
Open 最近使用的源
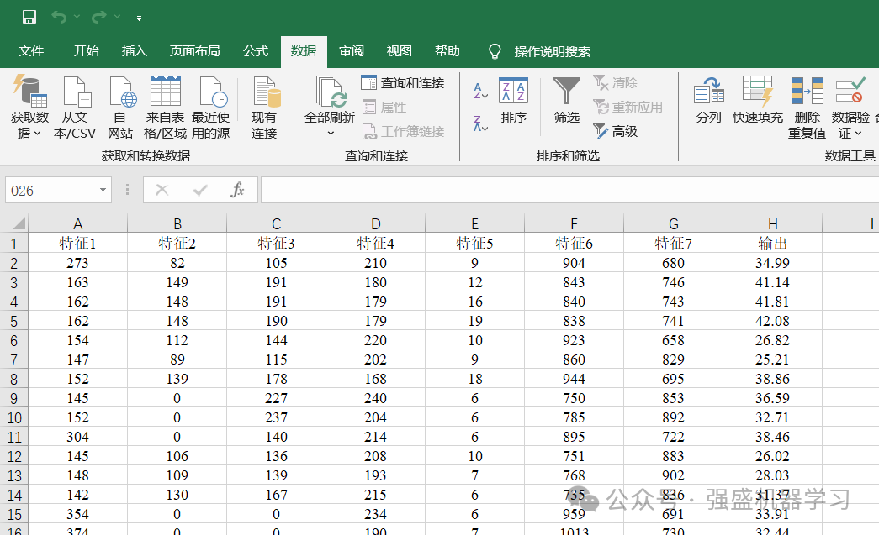[x=211, y=107]
